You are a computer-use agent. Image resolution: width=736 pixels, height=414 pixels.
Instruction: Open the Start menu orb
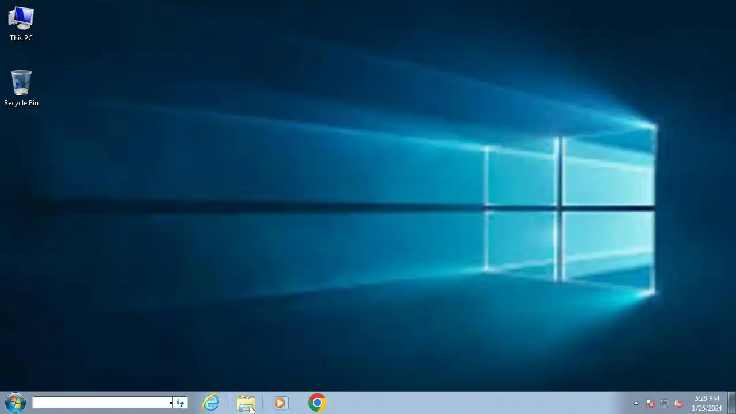click(16, 403)
